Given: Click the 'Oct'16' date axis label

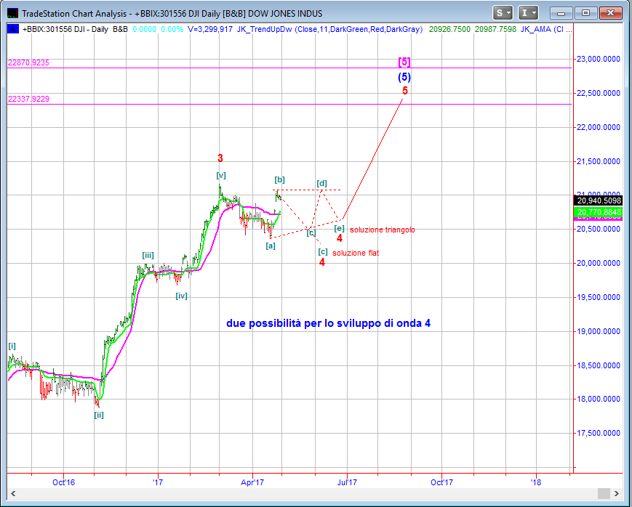Looking at the screenshot, I should 64,482.
